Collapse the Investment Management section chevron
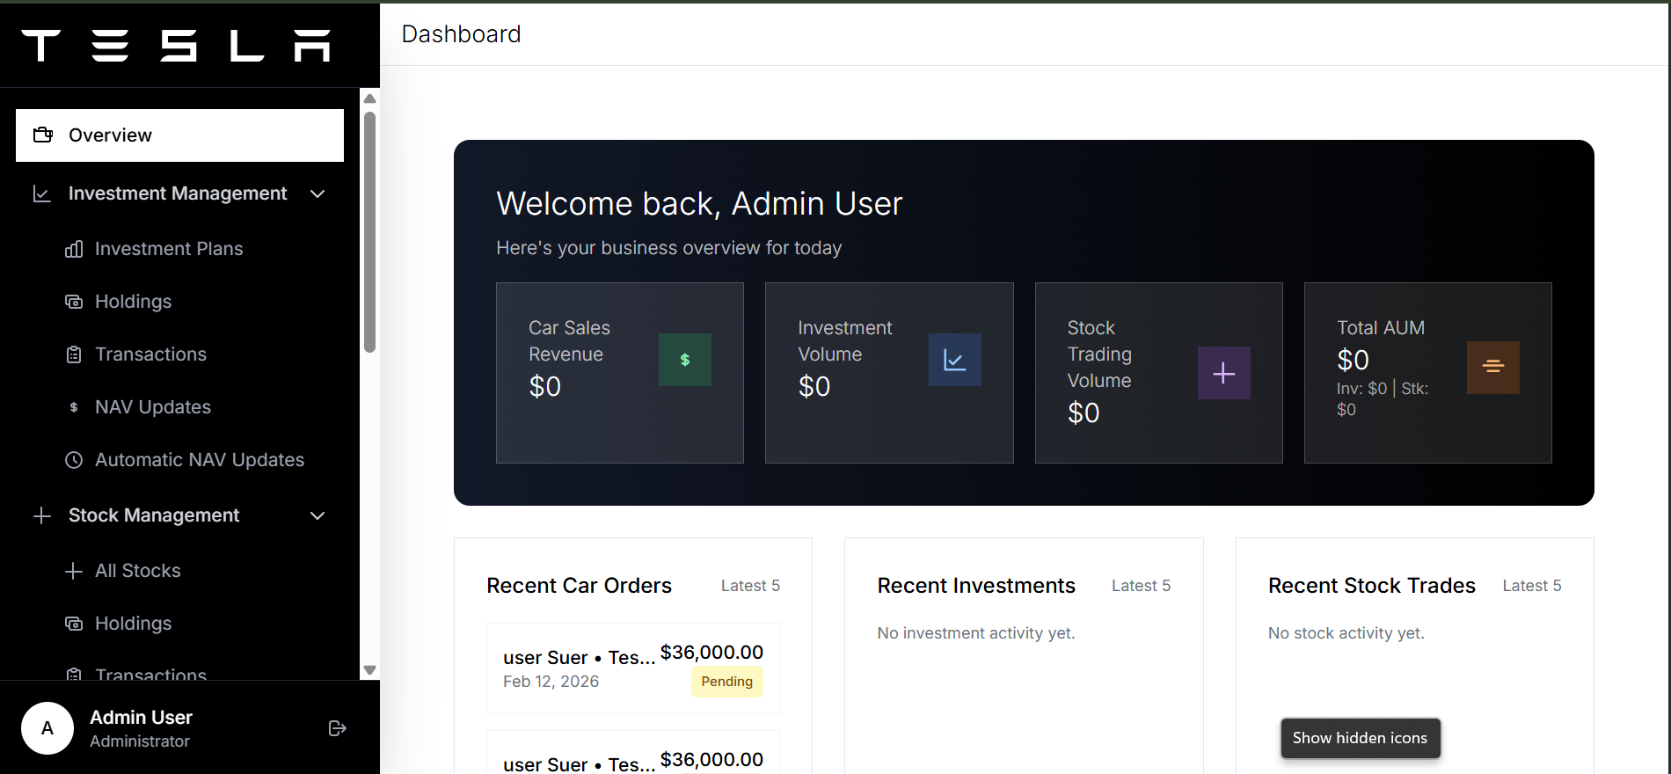 (x=318, y=193)
